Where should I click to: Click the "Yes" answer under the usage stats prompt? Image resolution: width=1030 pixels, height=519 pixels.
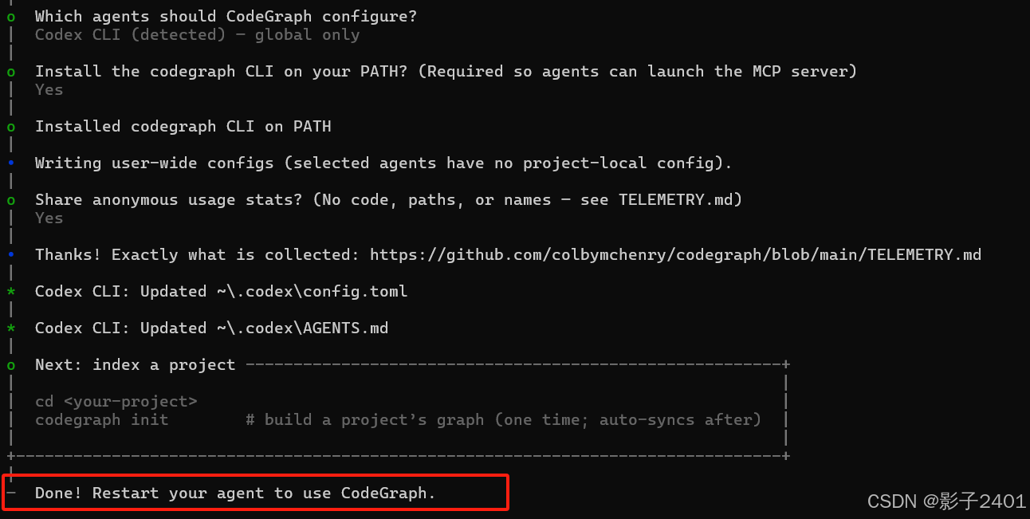pyautogui.click(x=49, y=218)
